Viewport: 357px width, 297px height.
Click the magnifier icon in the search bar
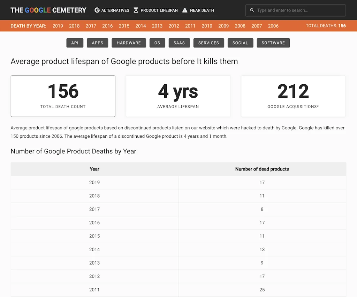[x=252, y=10]
